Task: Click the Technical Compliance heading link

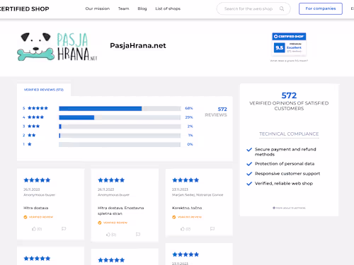Action: [289, 134]
